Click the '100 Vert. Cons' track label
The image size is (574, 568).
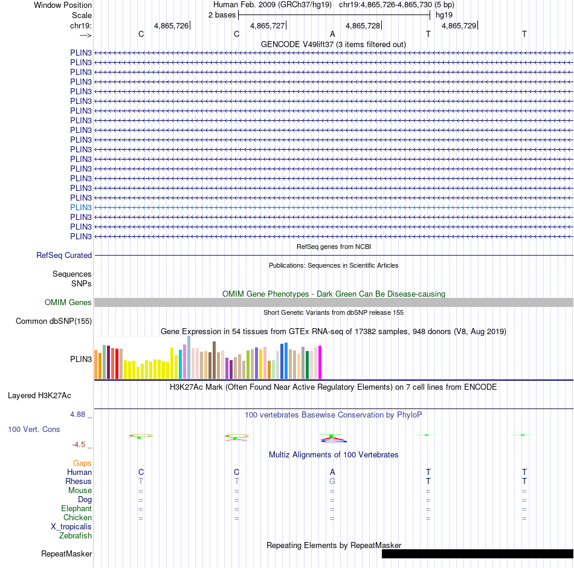pyautogui.click(x=34, y=429)
